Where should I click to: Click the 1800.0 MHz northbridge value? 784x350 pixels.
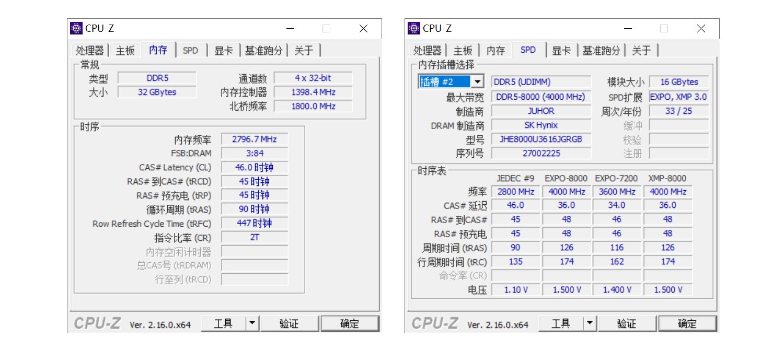[313, 107]
